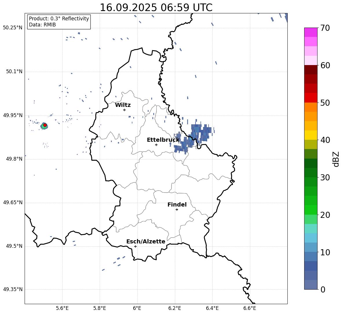Click the cyan colorbar segment near 15
Image resolution: width=343 pixels, height=314 pixels.
[x=311, y=229]
